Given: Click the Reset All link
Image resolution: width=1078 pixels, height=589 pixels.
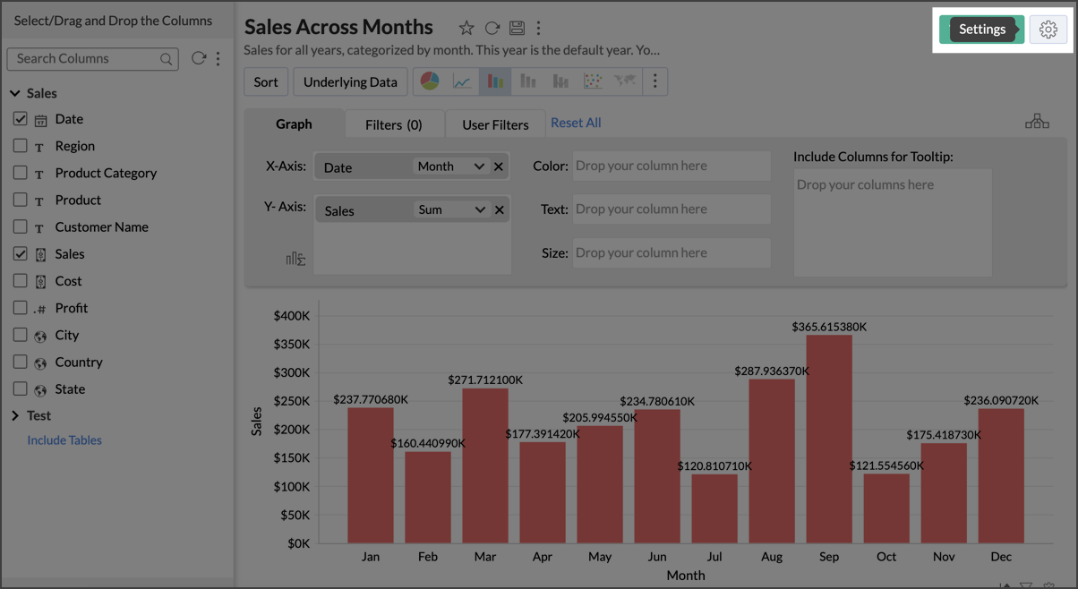Looking at the screenshot, I should pyautogui.click(x=576, y=123).
